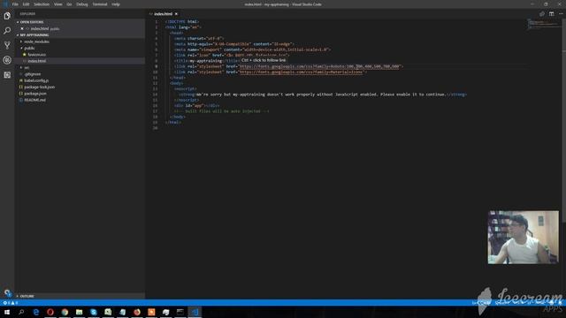Open Excel from taskbar
This screenshot has height=318, width=566.
[x=108, y=312]
